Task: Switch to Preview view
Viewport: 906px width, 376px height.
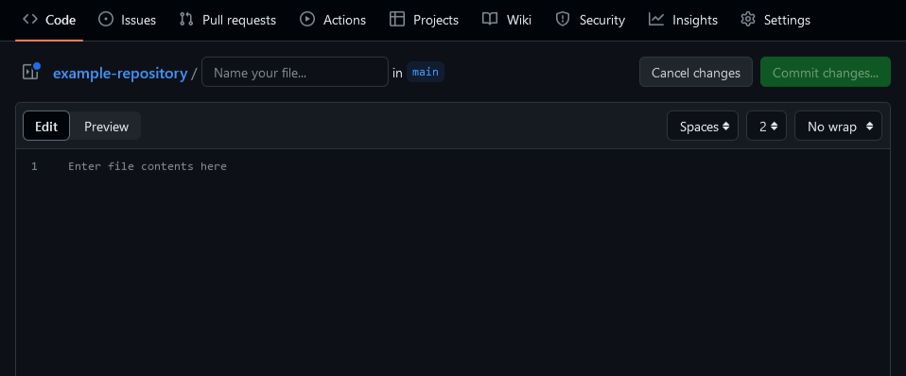Action: click(x=106, y=126)
